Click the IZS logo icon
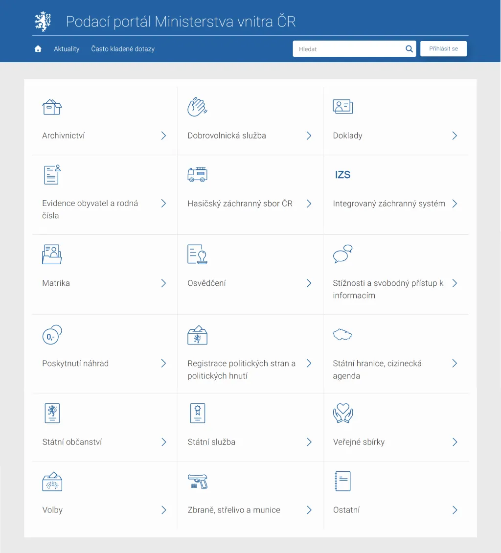 (342, 175)
